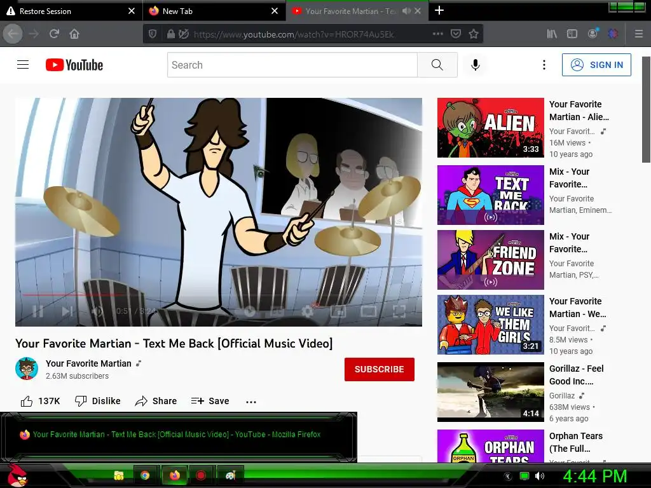
Task: Select Firefox taskbar button
Action: point(175,475)
